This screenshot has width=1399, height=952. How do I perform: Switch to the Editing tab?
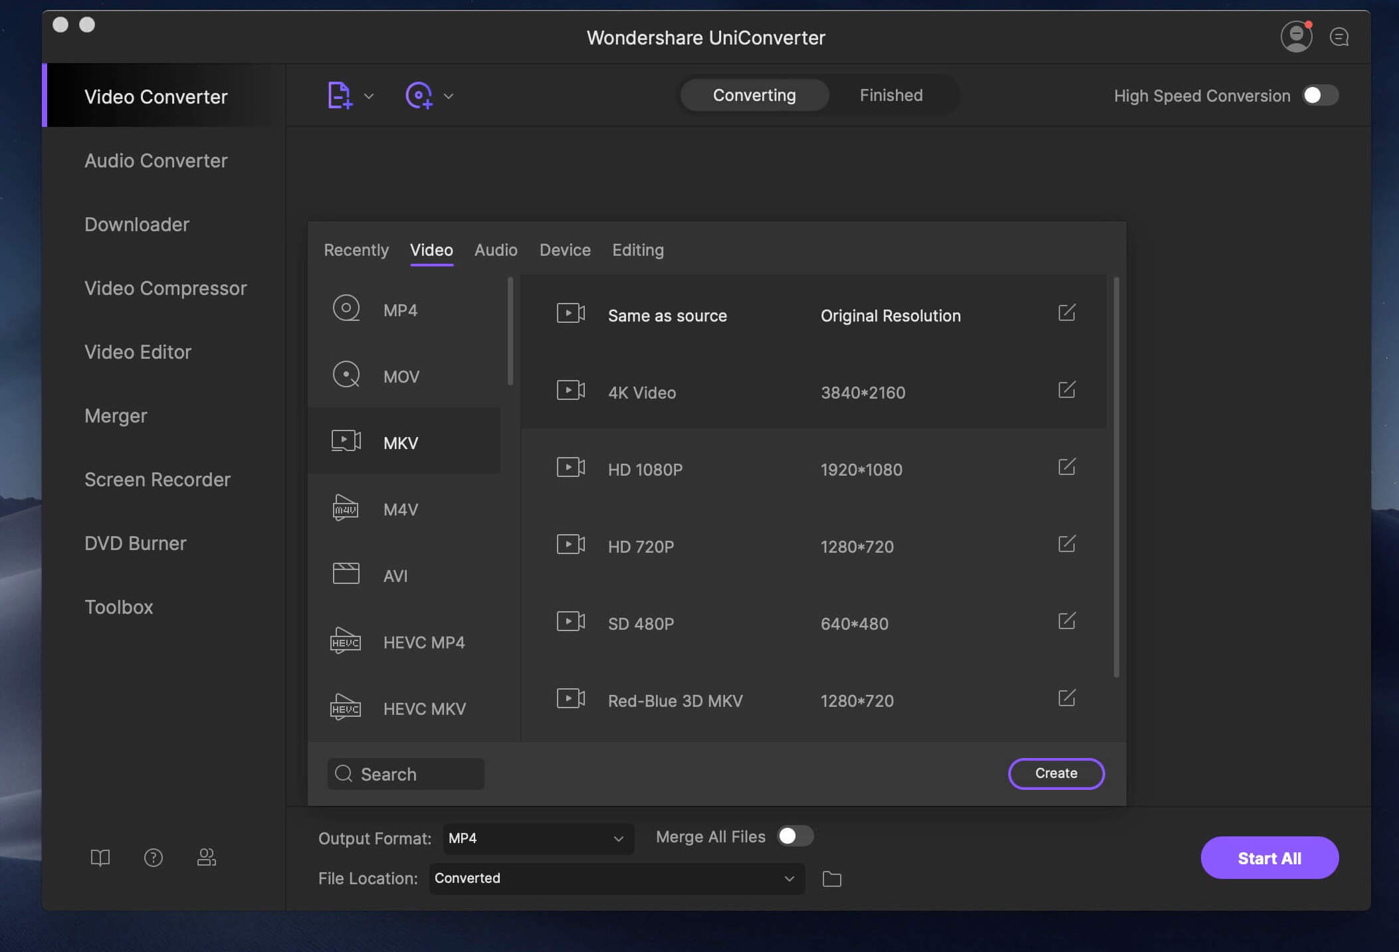638,250
